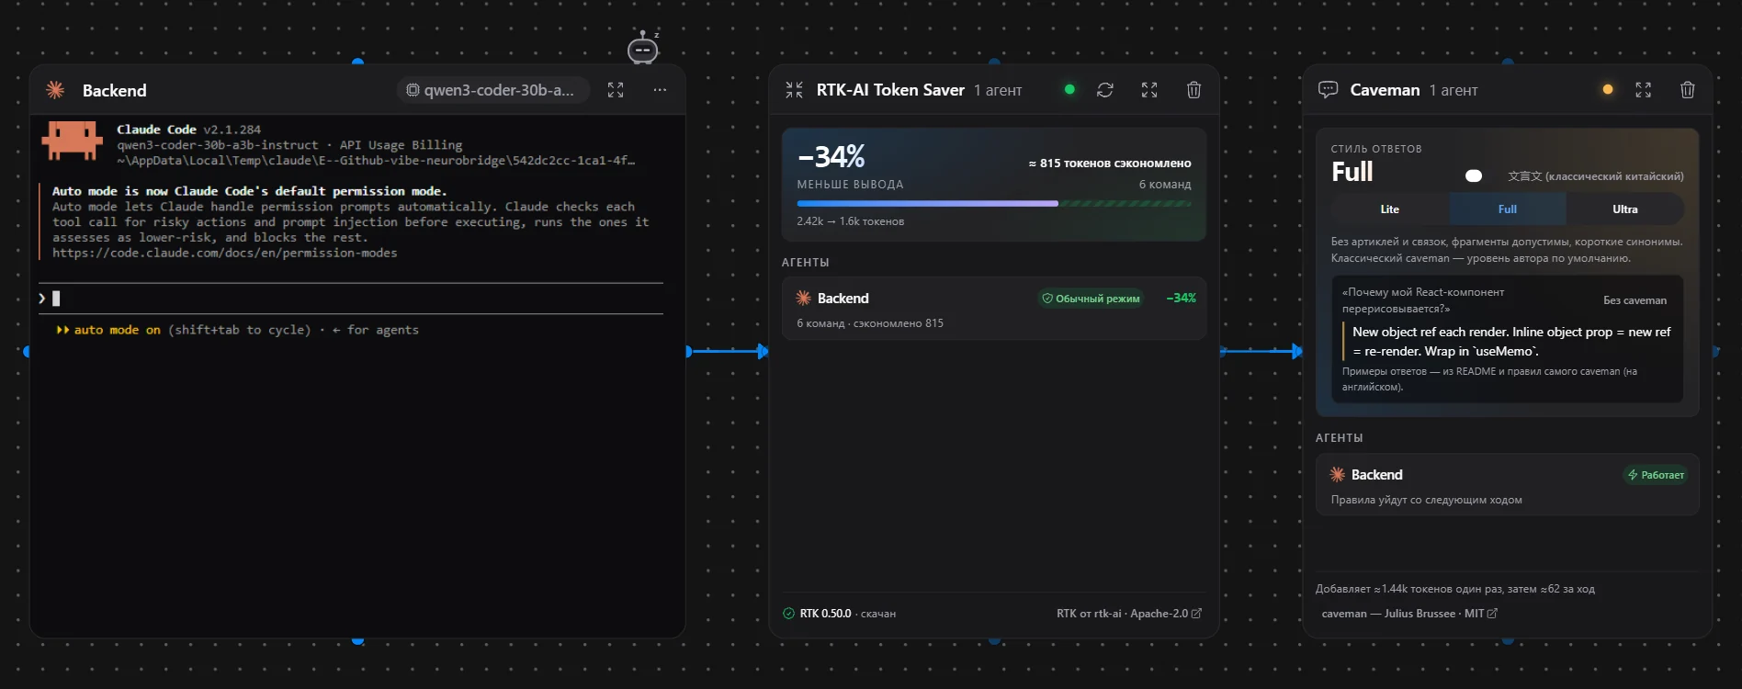1742x689 pixels.
Task: Click the connection arrow from RTK-AI to Caveman
Action: (x=1262, y=351)
